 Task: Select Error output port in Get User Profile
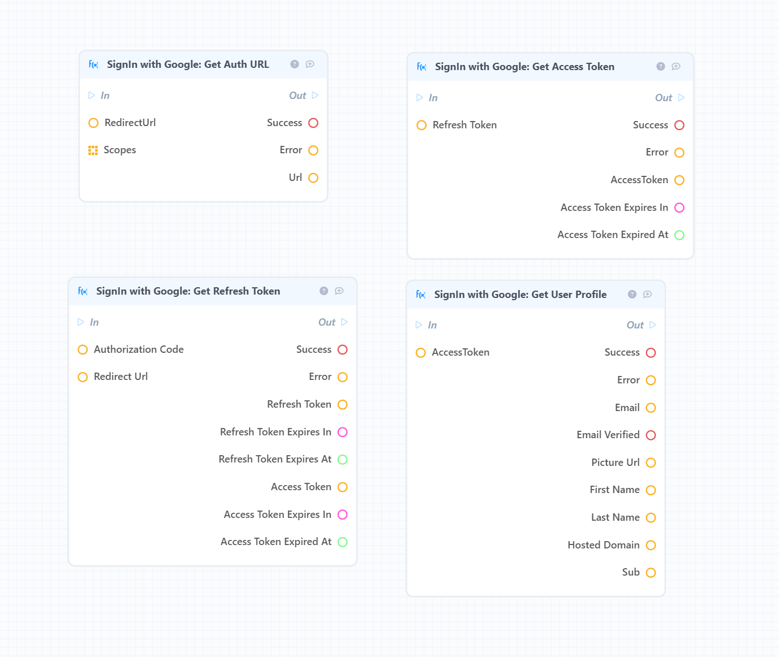coord(651,381)
